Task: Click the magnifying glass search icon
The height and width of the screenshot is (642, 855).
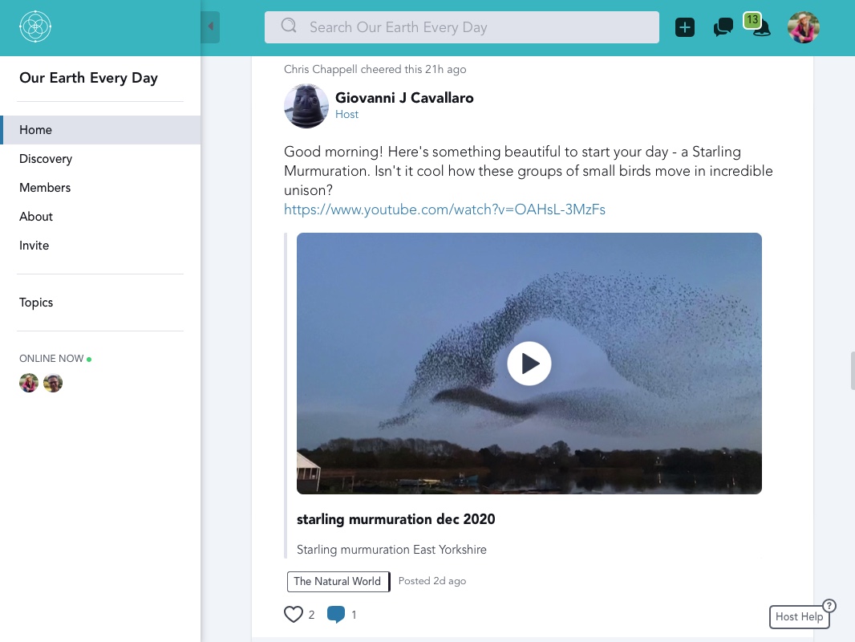Action: (289, 26)
